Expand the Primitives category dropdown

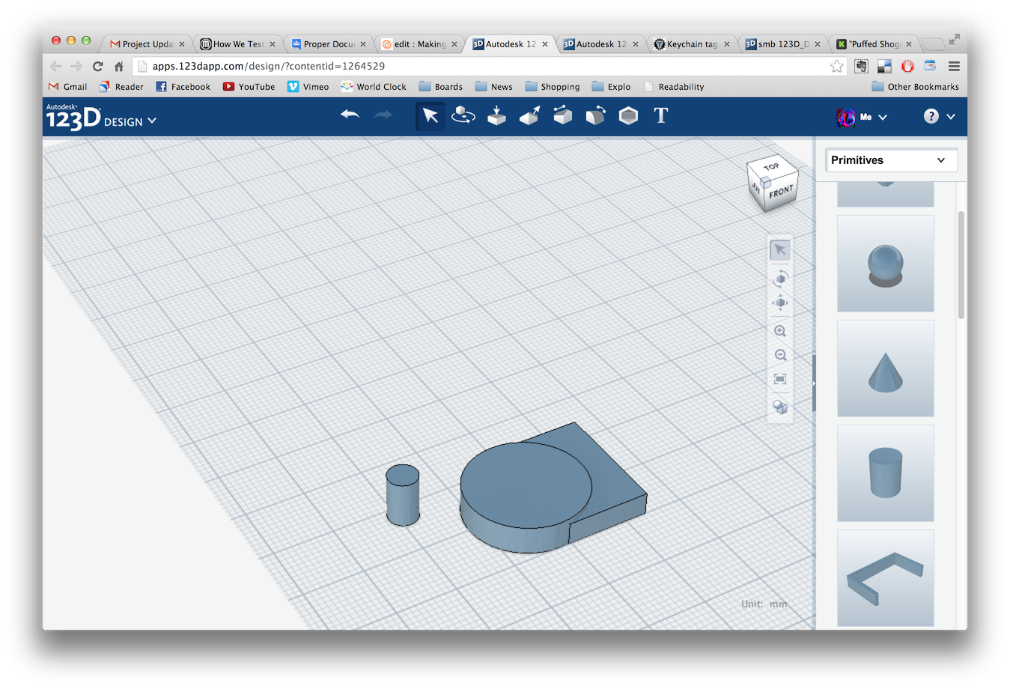click(891, 160)
